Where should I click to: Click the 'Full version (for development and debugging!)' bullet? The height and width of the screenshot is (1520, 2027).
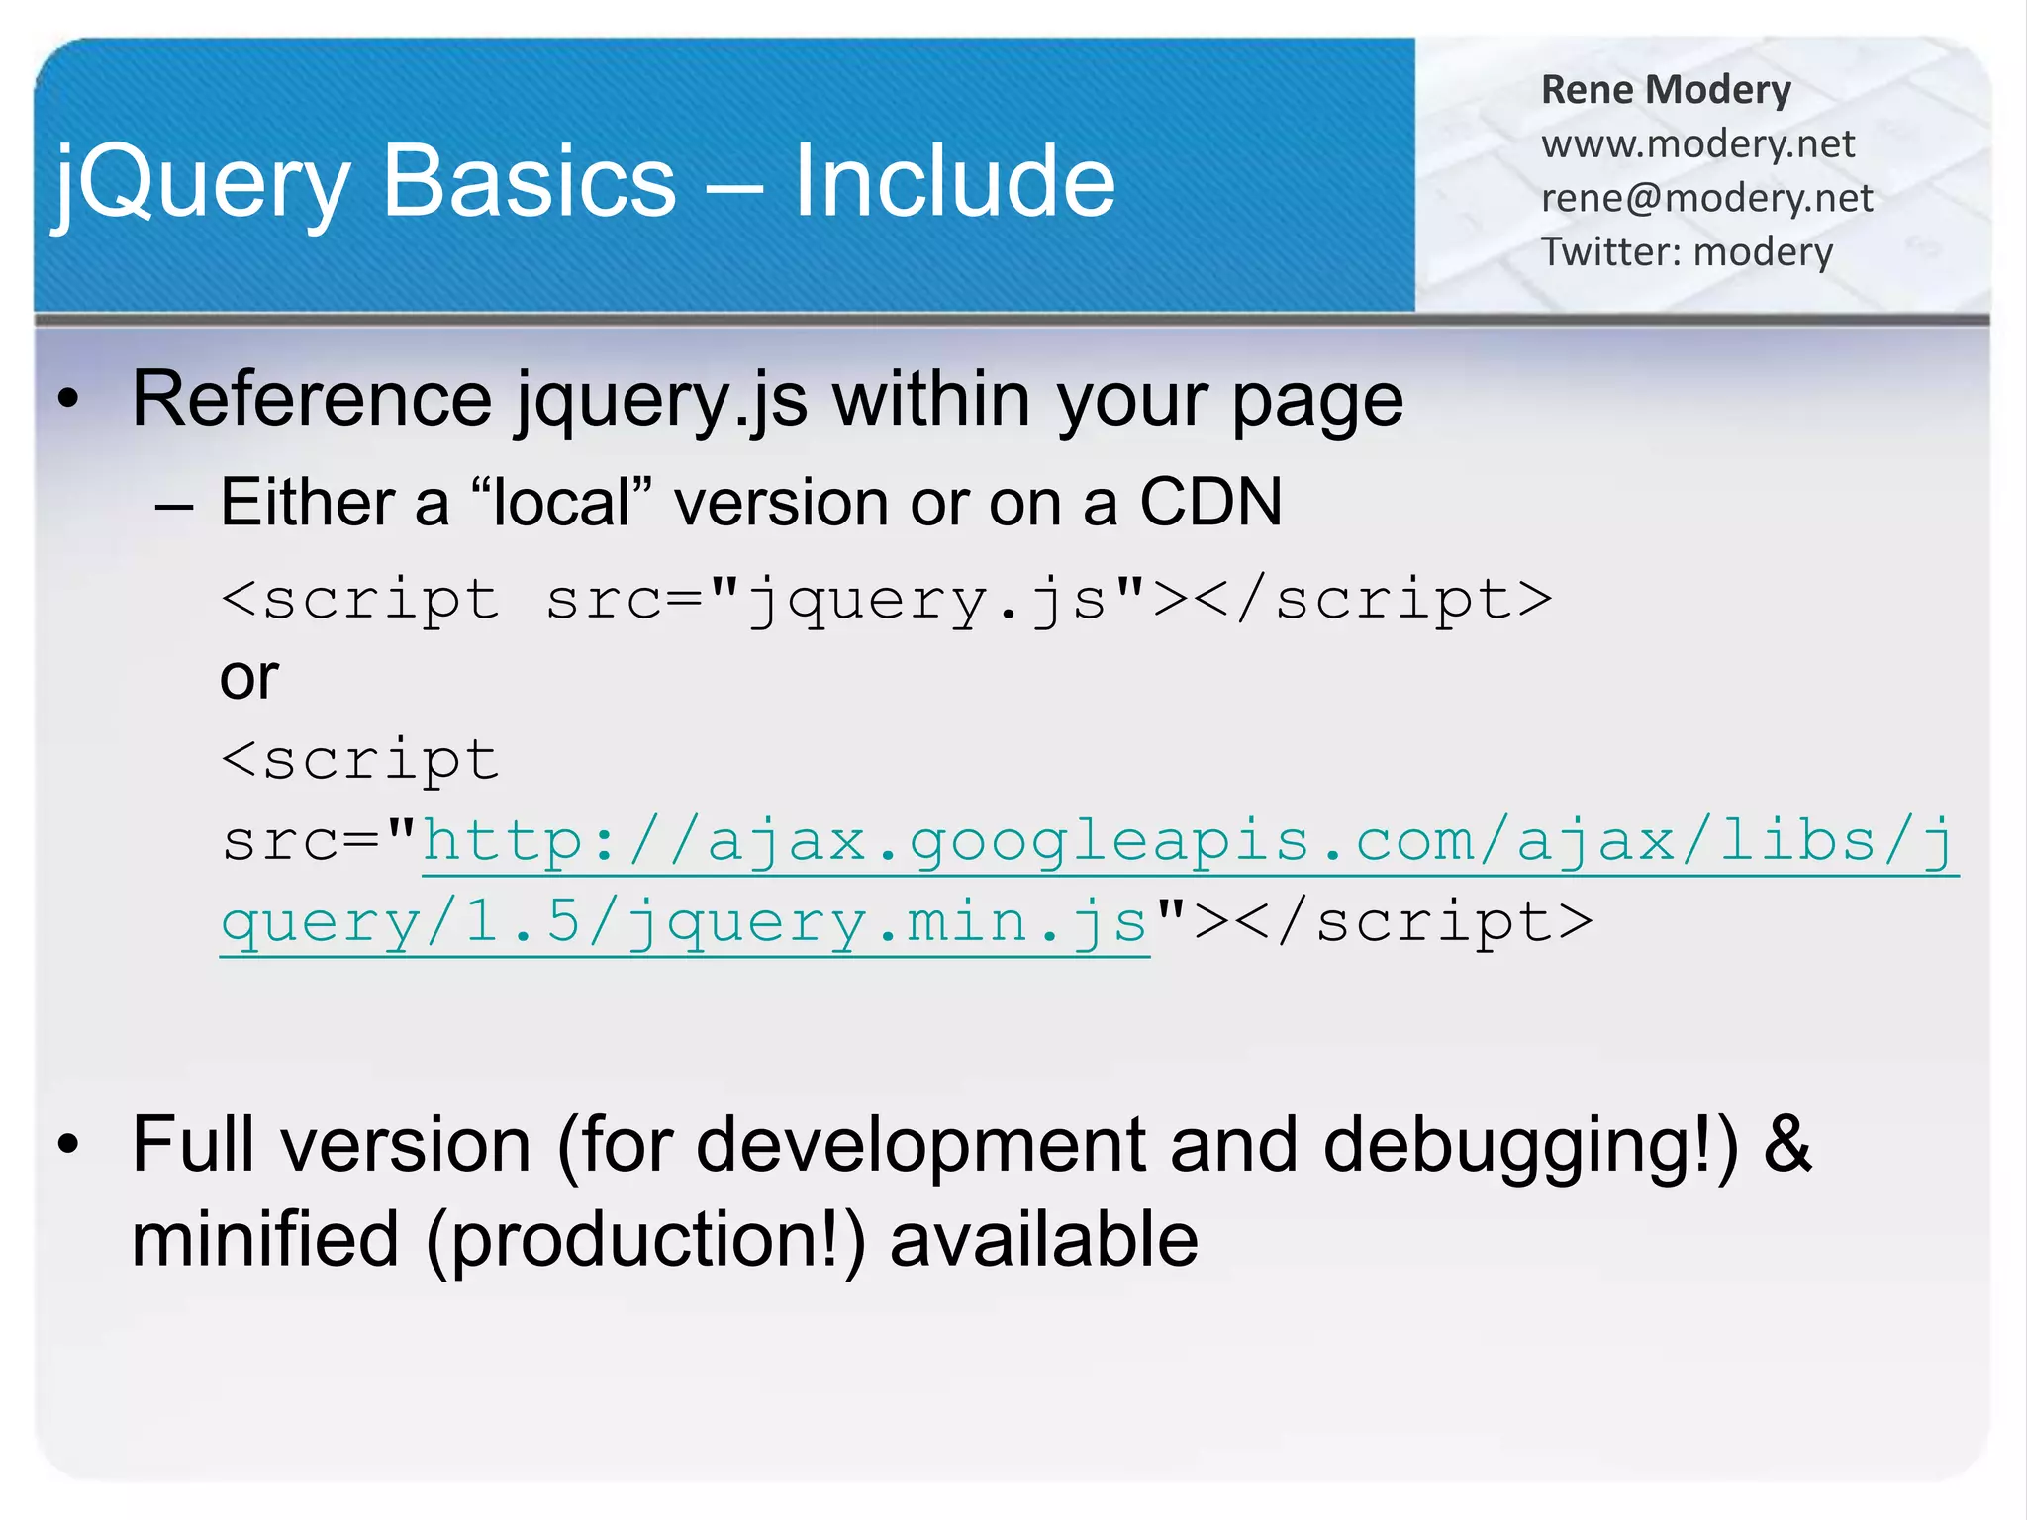pyautogui.click(x=972, y=1146)
